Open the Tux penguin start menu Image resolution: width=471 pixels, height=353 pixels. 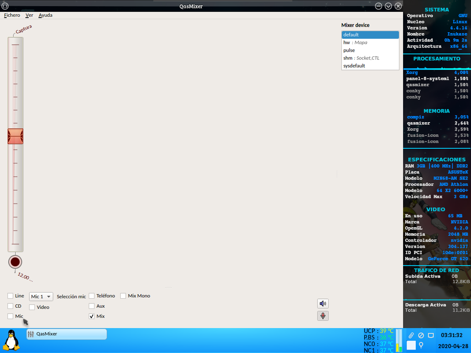coord(11,340)
